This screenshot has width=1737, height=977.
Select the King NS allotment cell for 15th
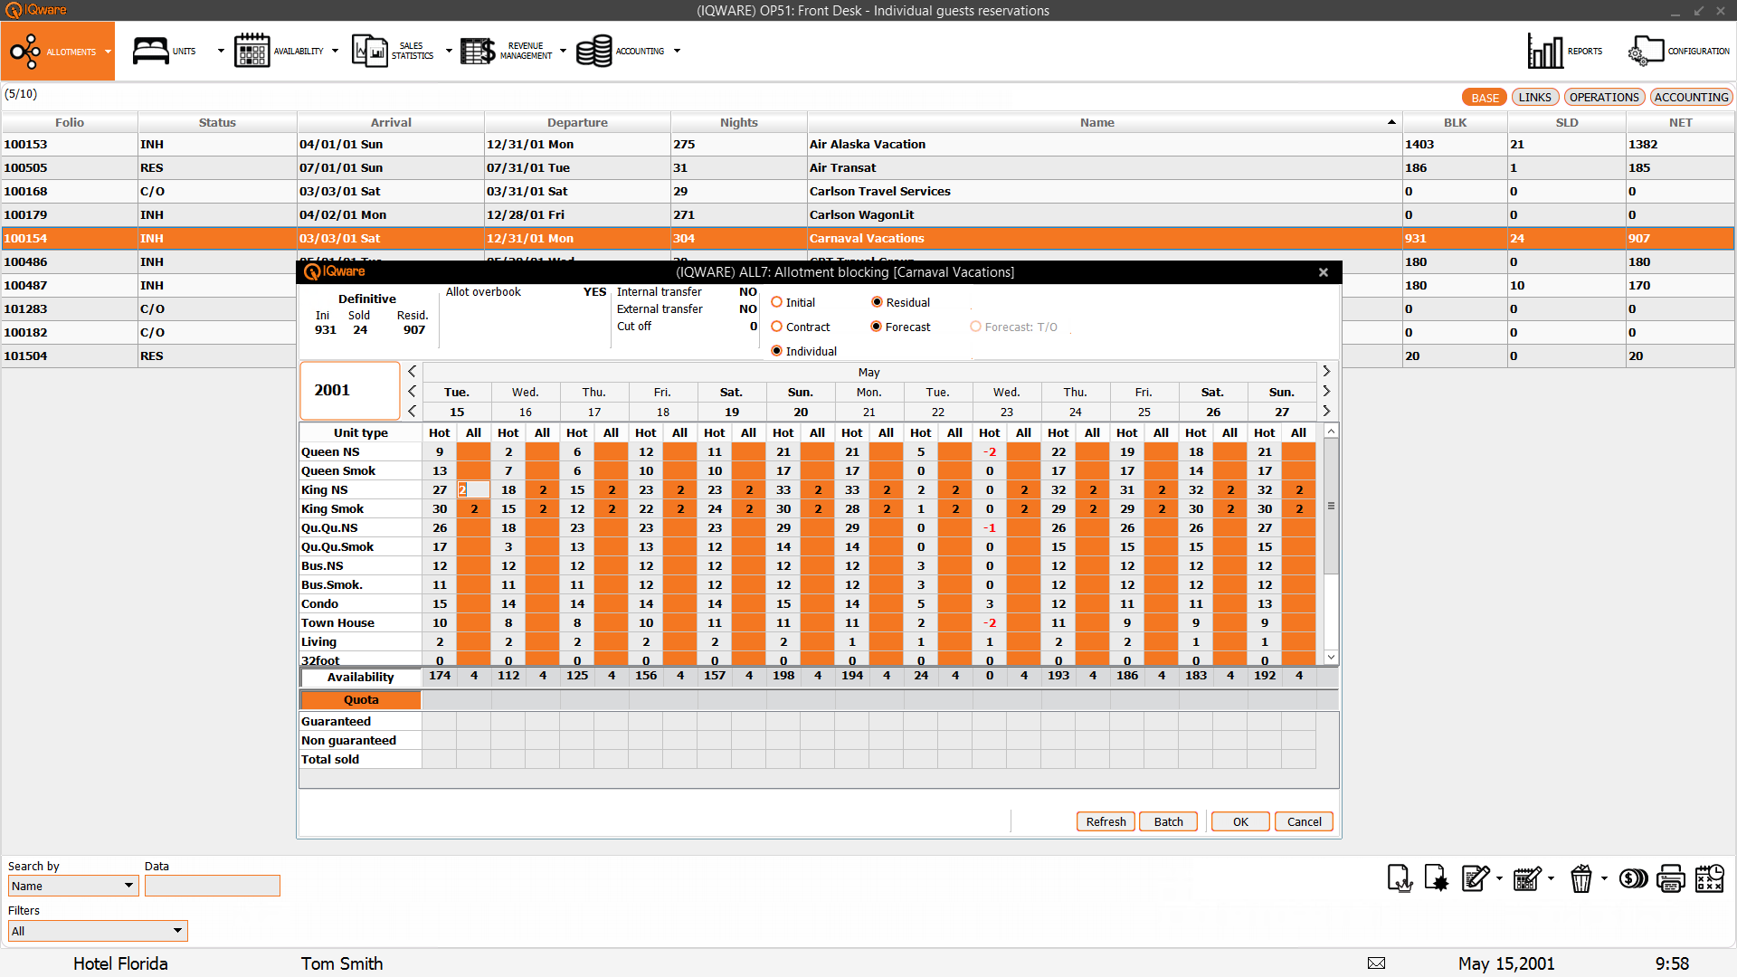[x=473, y=489]
